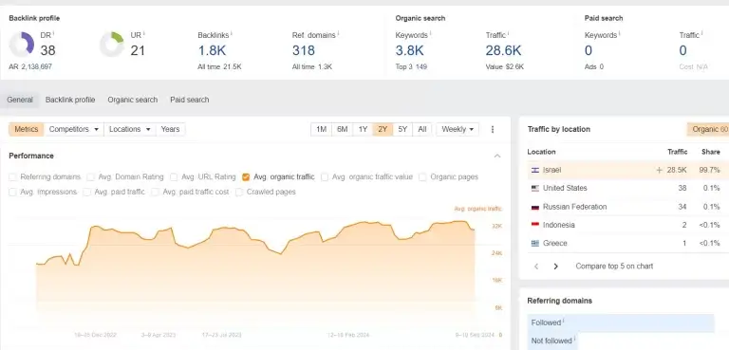
Task: Set chart range to 6M
Action: tap(342, 129)
